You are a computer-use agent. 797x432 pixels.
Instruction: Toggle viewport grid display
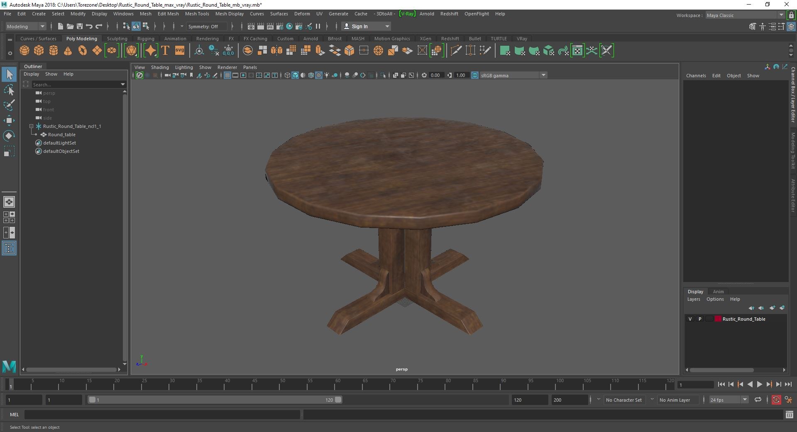(227, 75)
